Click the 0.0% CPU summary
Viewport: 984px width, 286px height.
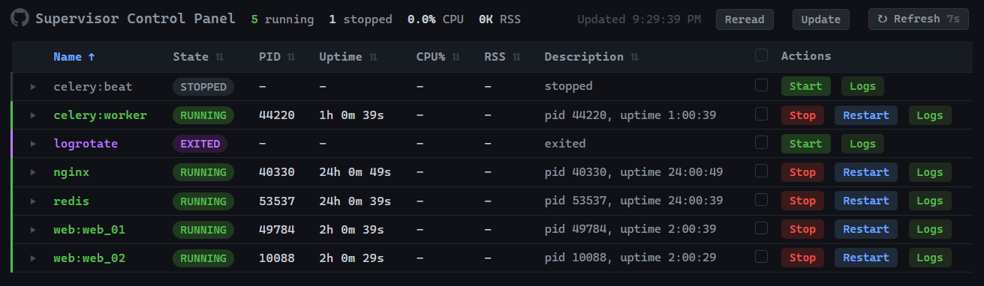tap(435, 19)
